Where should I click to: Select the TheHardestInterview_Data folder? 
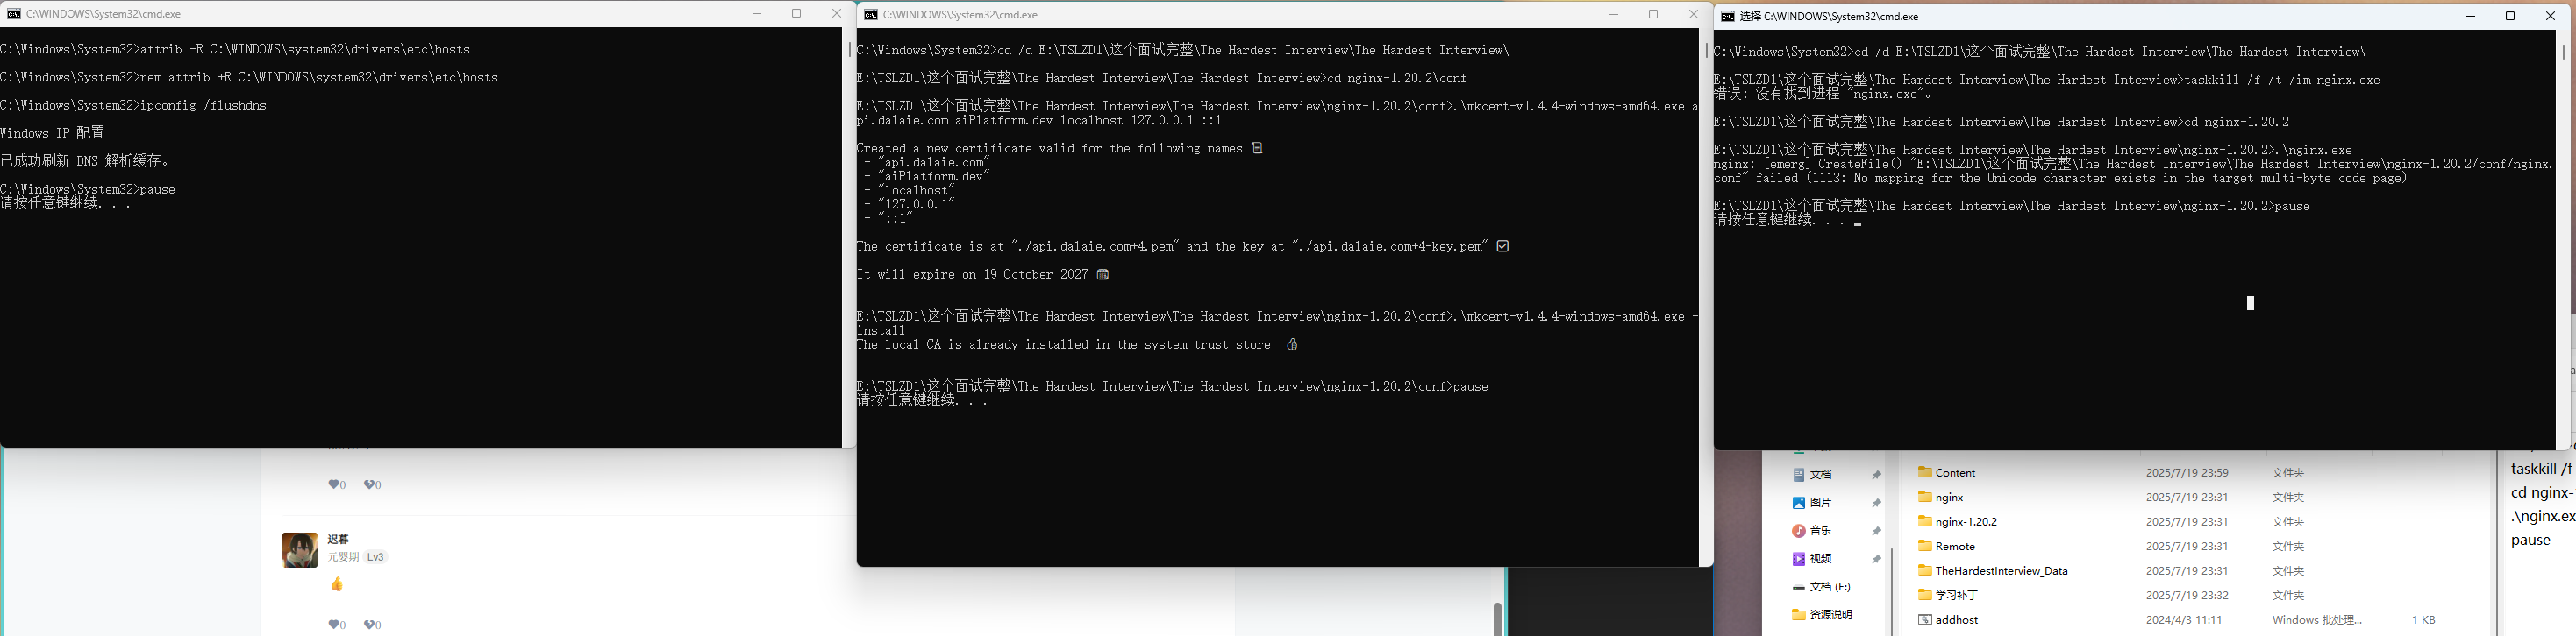pyautogui.click(x=2000, y=570)
